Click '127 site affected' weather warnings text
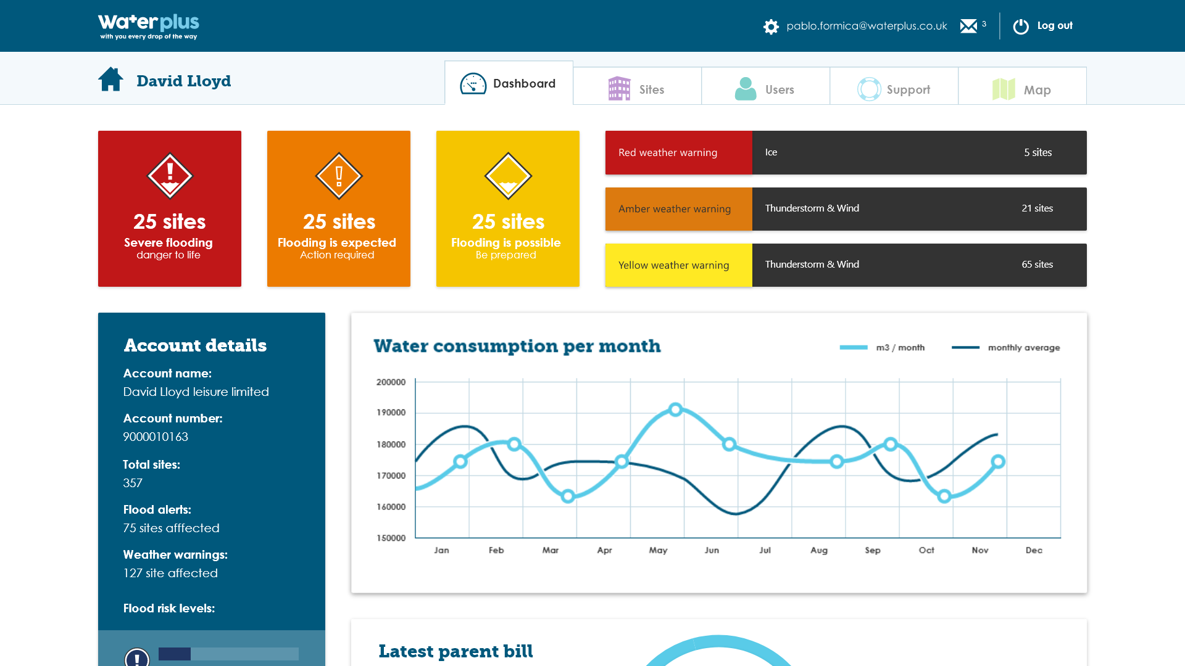 click(x=170, y=573)
